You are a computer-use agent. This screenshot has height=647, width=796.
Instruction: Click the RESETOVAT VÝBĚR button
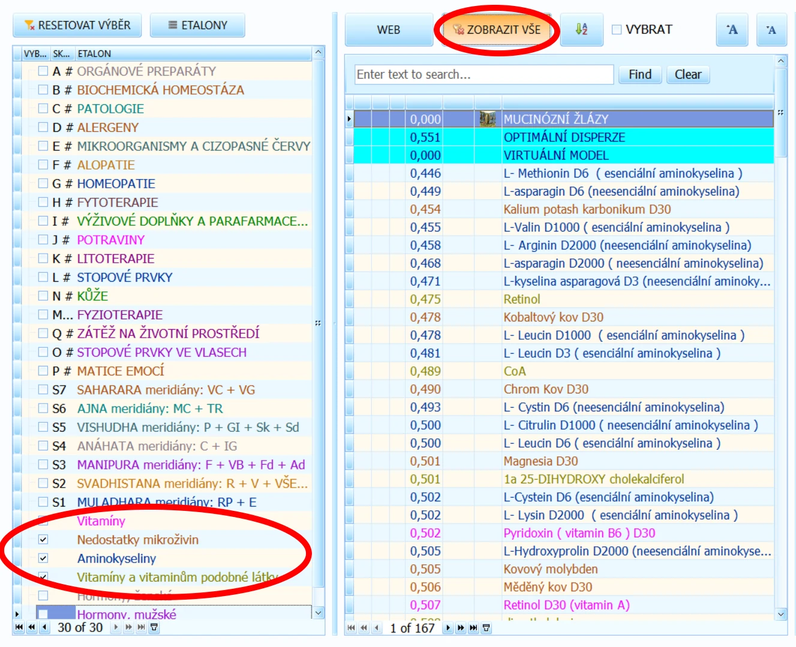77,25
